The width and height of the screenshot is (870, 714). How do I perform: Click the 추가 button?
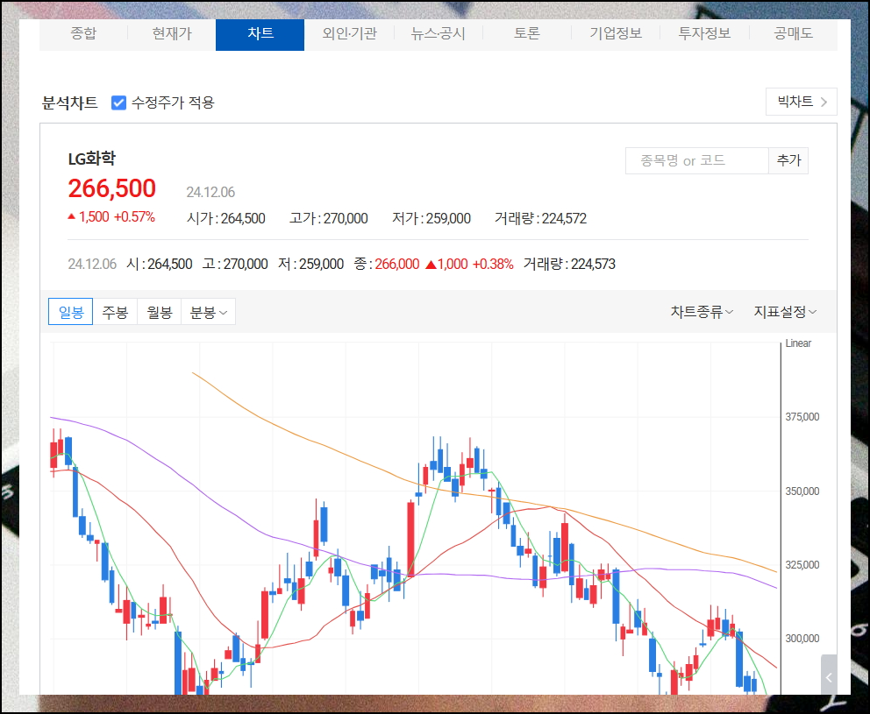(x=788, y=161)
